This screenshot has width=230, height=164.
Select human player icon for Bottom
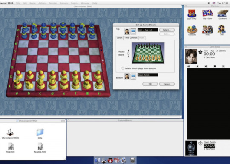(127, 76)
